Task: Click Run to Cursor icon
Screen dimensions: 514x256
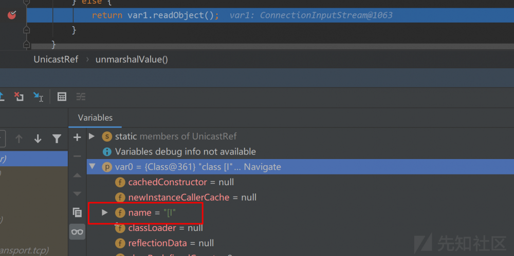Action: point(38,96)
